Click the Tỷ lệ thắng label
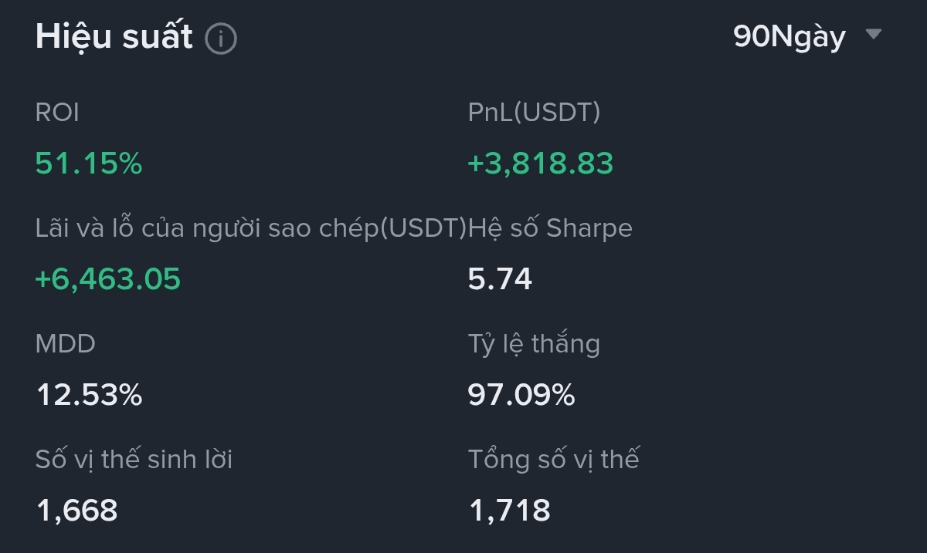Viewport: 927px width, 553px height. click(534, 344)
